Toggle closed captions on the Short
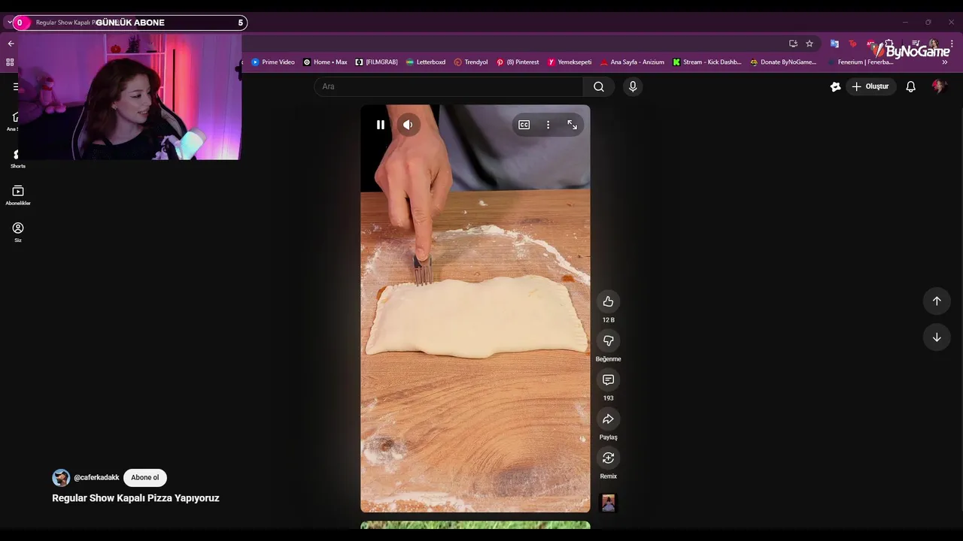963x541 pixels. pos(524,125)
